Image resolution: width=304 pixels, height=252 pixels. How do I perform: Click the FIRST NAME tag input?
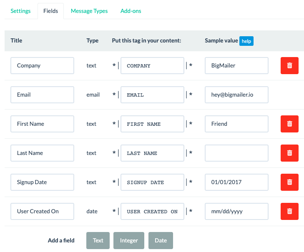[x=152, y=124]
